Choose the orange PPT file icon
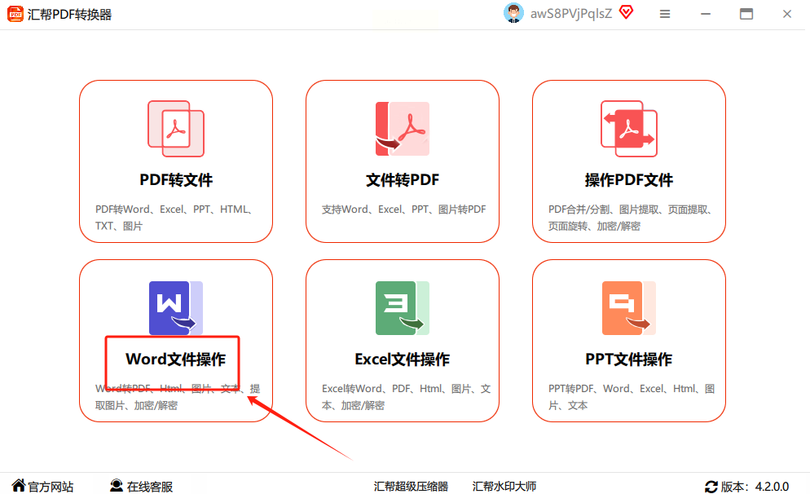The height and width of the screenshot is (494, 810). (628, 308)
